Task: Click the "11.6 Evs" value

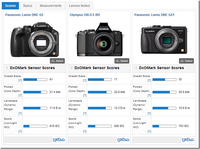Action: pyautogui.click(x=55, y=108)
